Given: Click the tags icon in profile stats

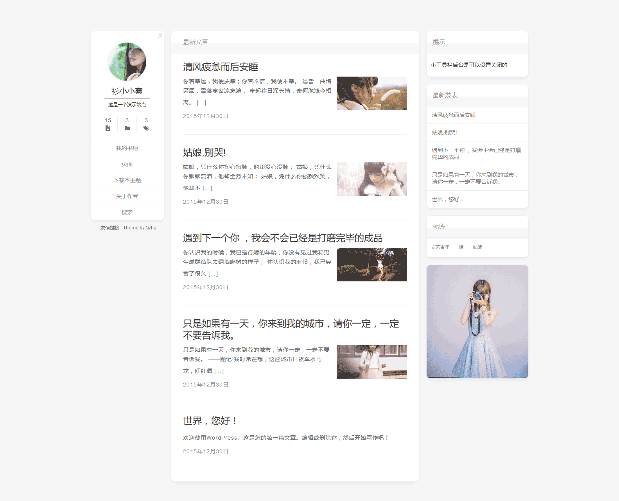Looking at the screenshot, I should tap(146, 128).
